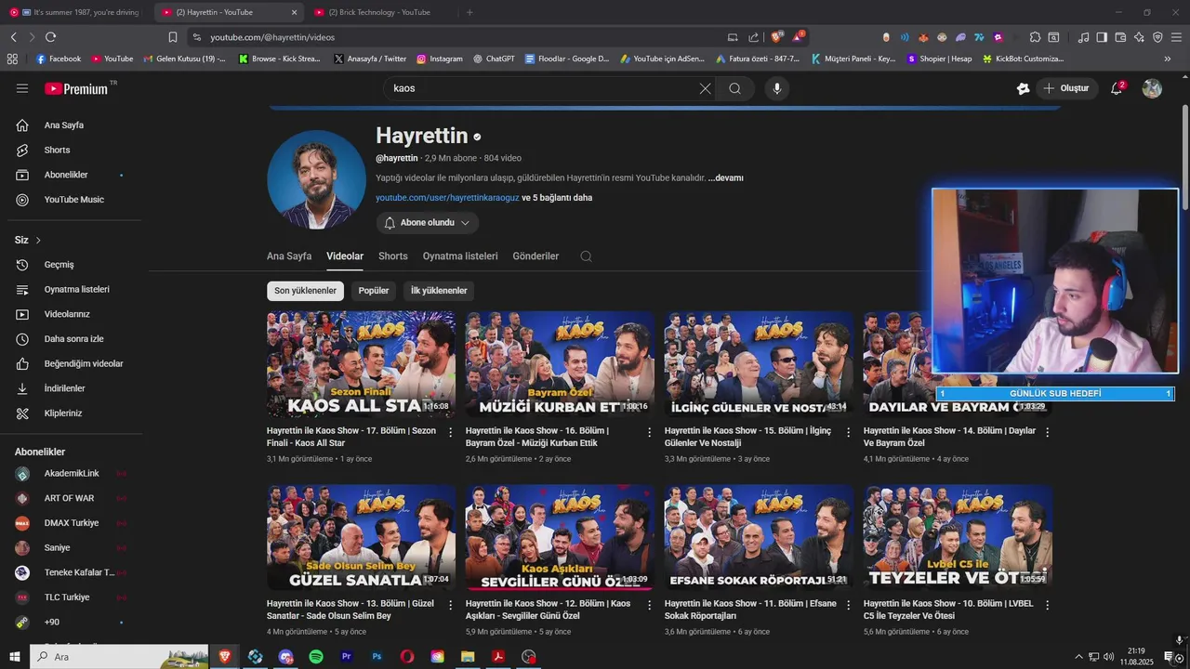Open the Oluştur create menu
Screen dimensions: 1190x669
pos(1066,88)
